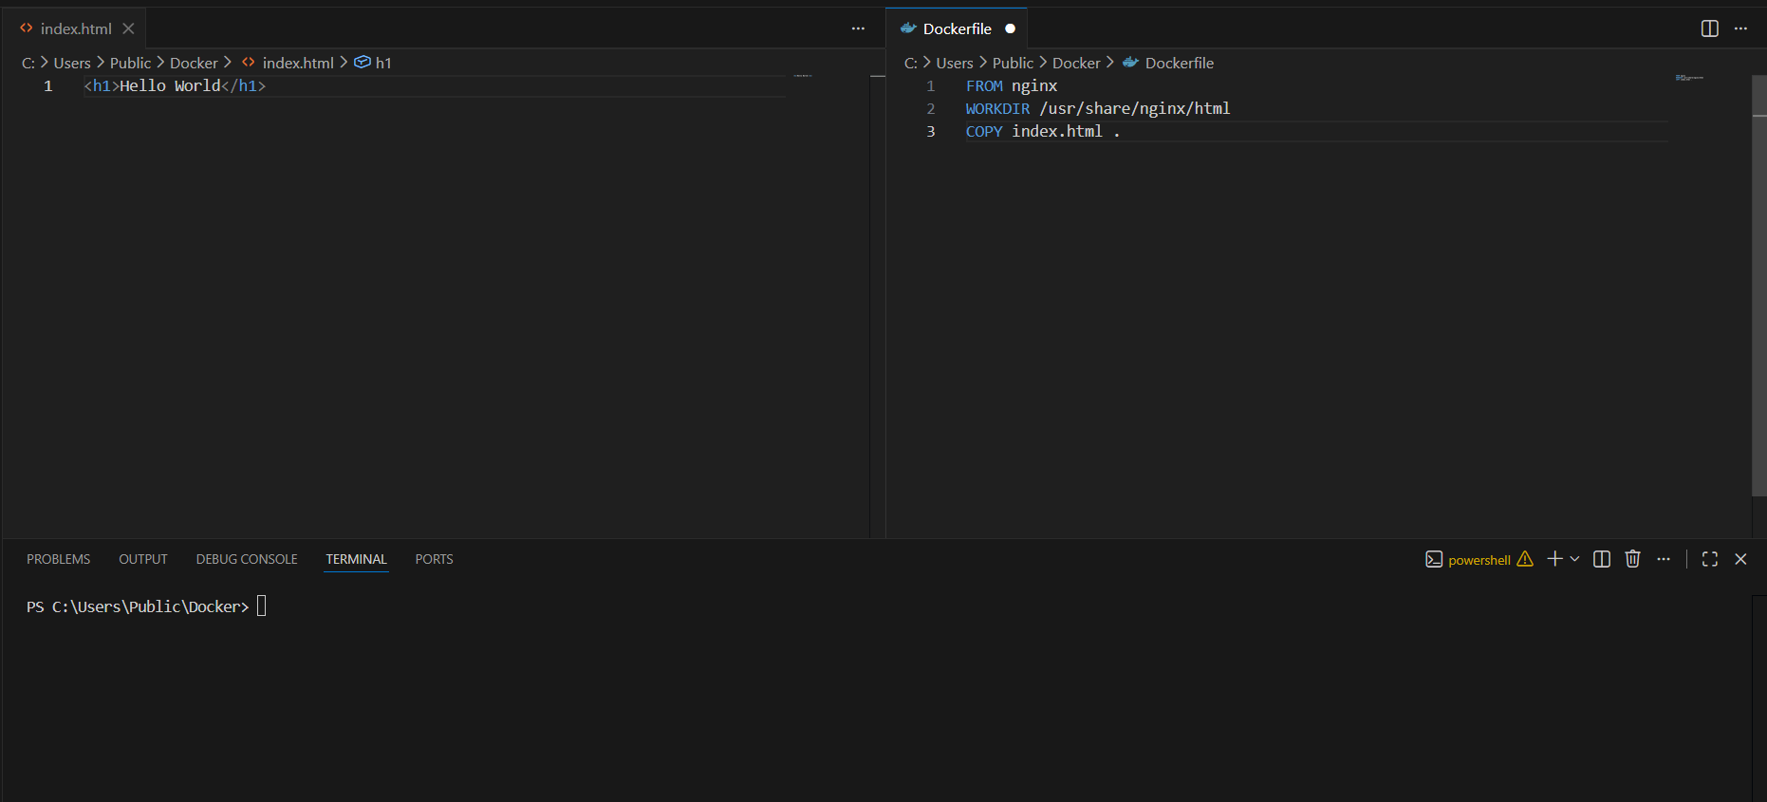Open more actions for left editor group
This screenshot has width=1767, height=802.
coord(858,28)
